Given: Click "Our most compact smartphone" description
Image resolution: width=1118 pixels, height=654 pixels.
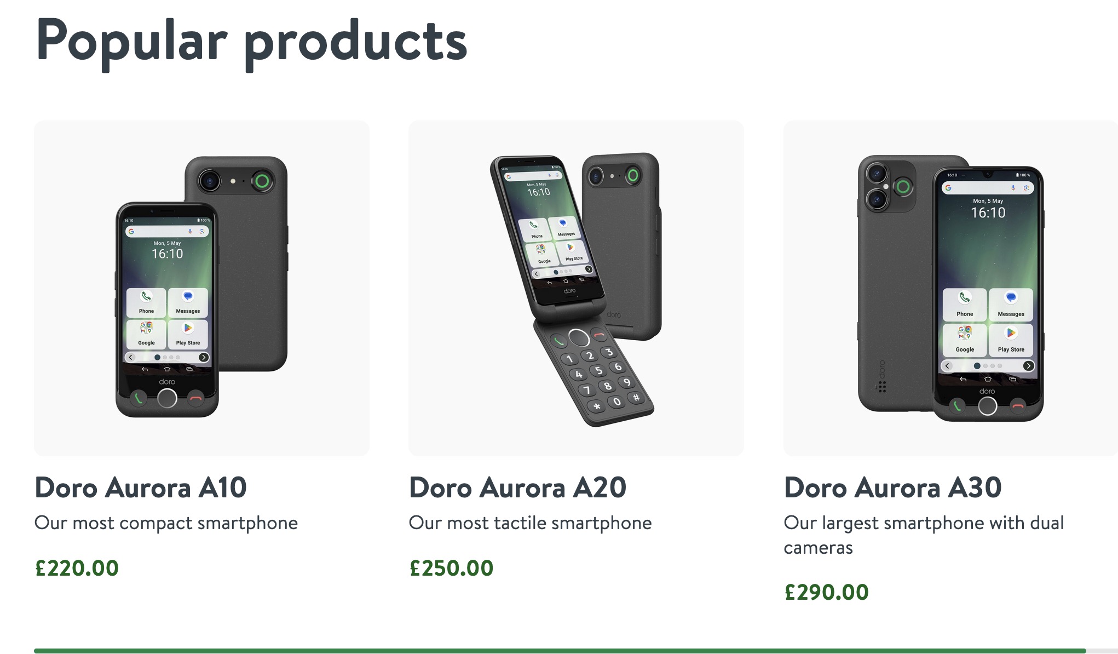Looking at the screenshot, I should [166, 523].
